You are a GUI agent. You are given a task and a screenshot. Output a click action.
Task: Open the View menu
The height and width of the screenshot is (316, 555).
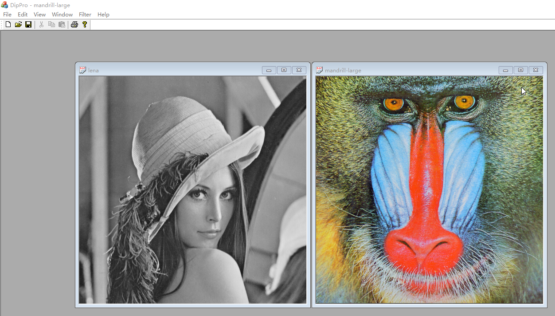pyautogui.click(x=39, y=15)
